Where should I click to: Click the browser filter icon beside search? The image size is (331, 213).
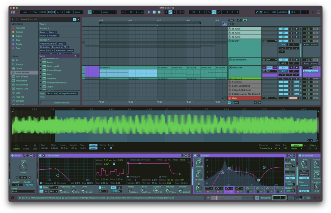coord(75,19)
